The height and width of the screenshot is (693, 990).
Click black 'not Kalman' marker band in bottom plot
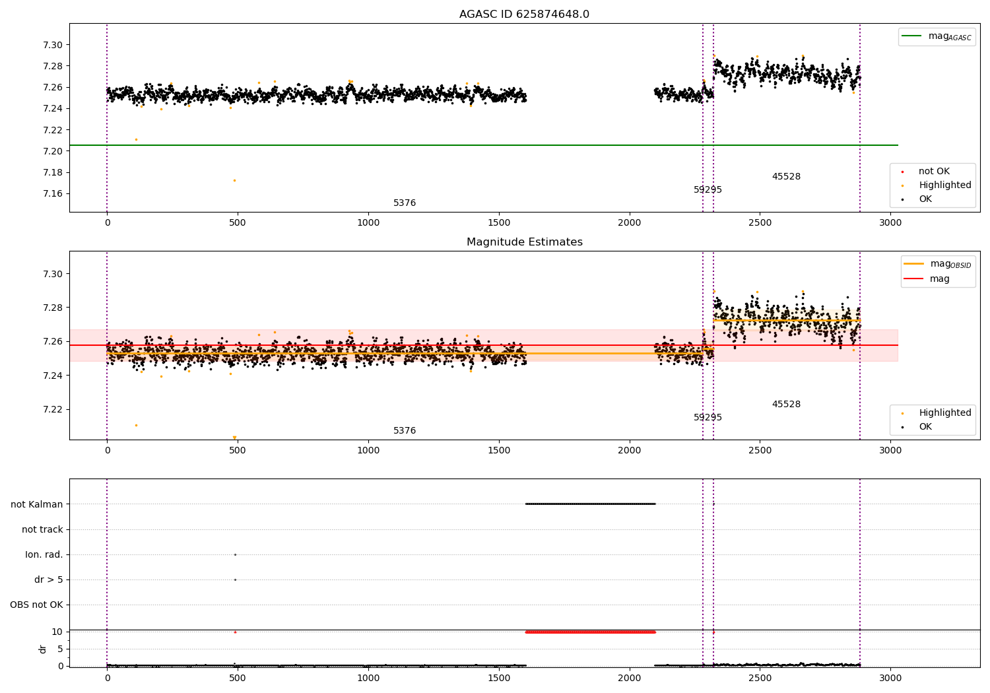(590, 504)
